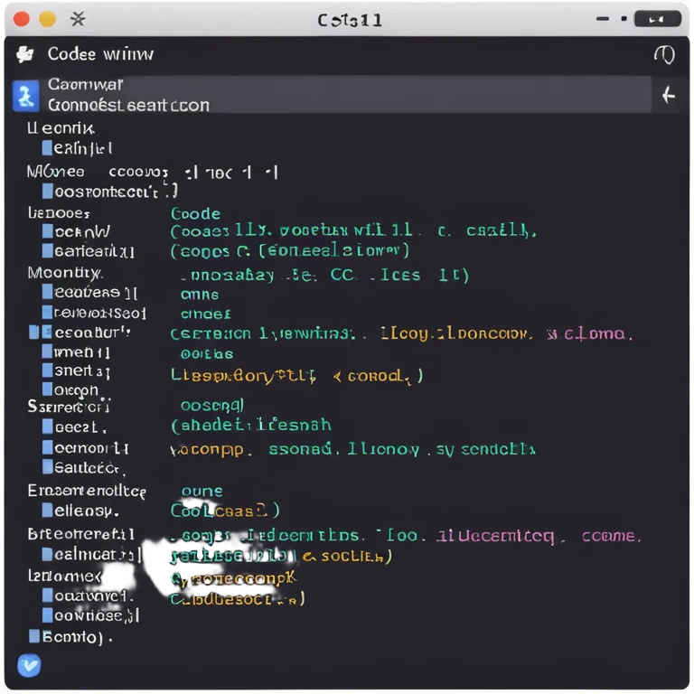
Task: Click the blue square beside 'eeezt.'
Action: click(x=47, y=427)
